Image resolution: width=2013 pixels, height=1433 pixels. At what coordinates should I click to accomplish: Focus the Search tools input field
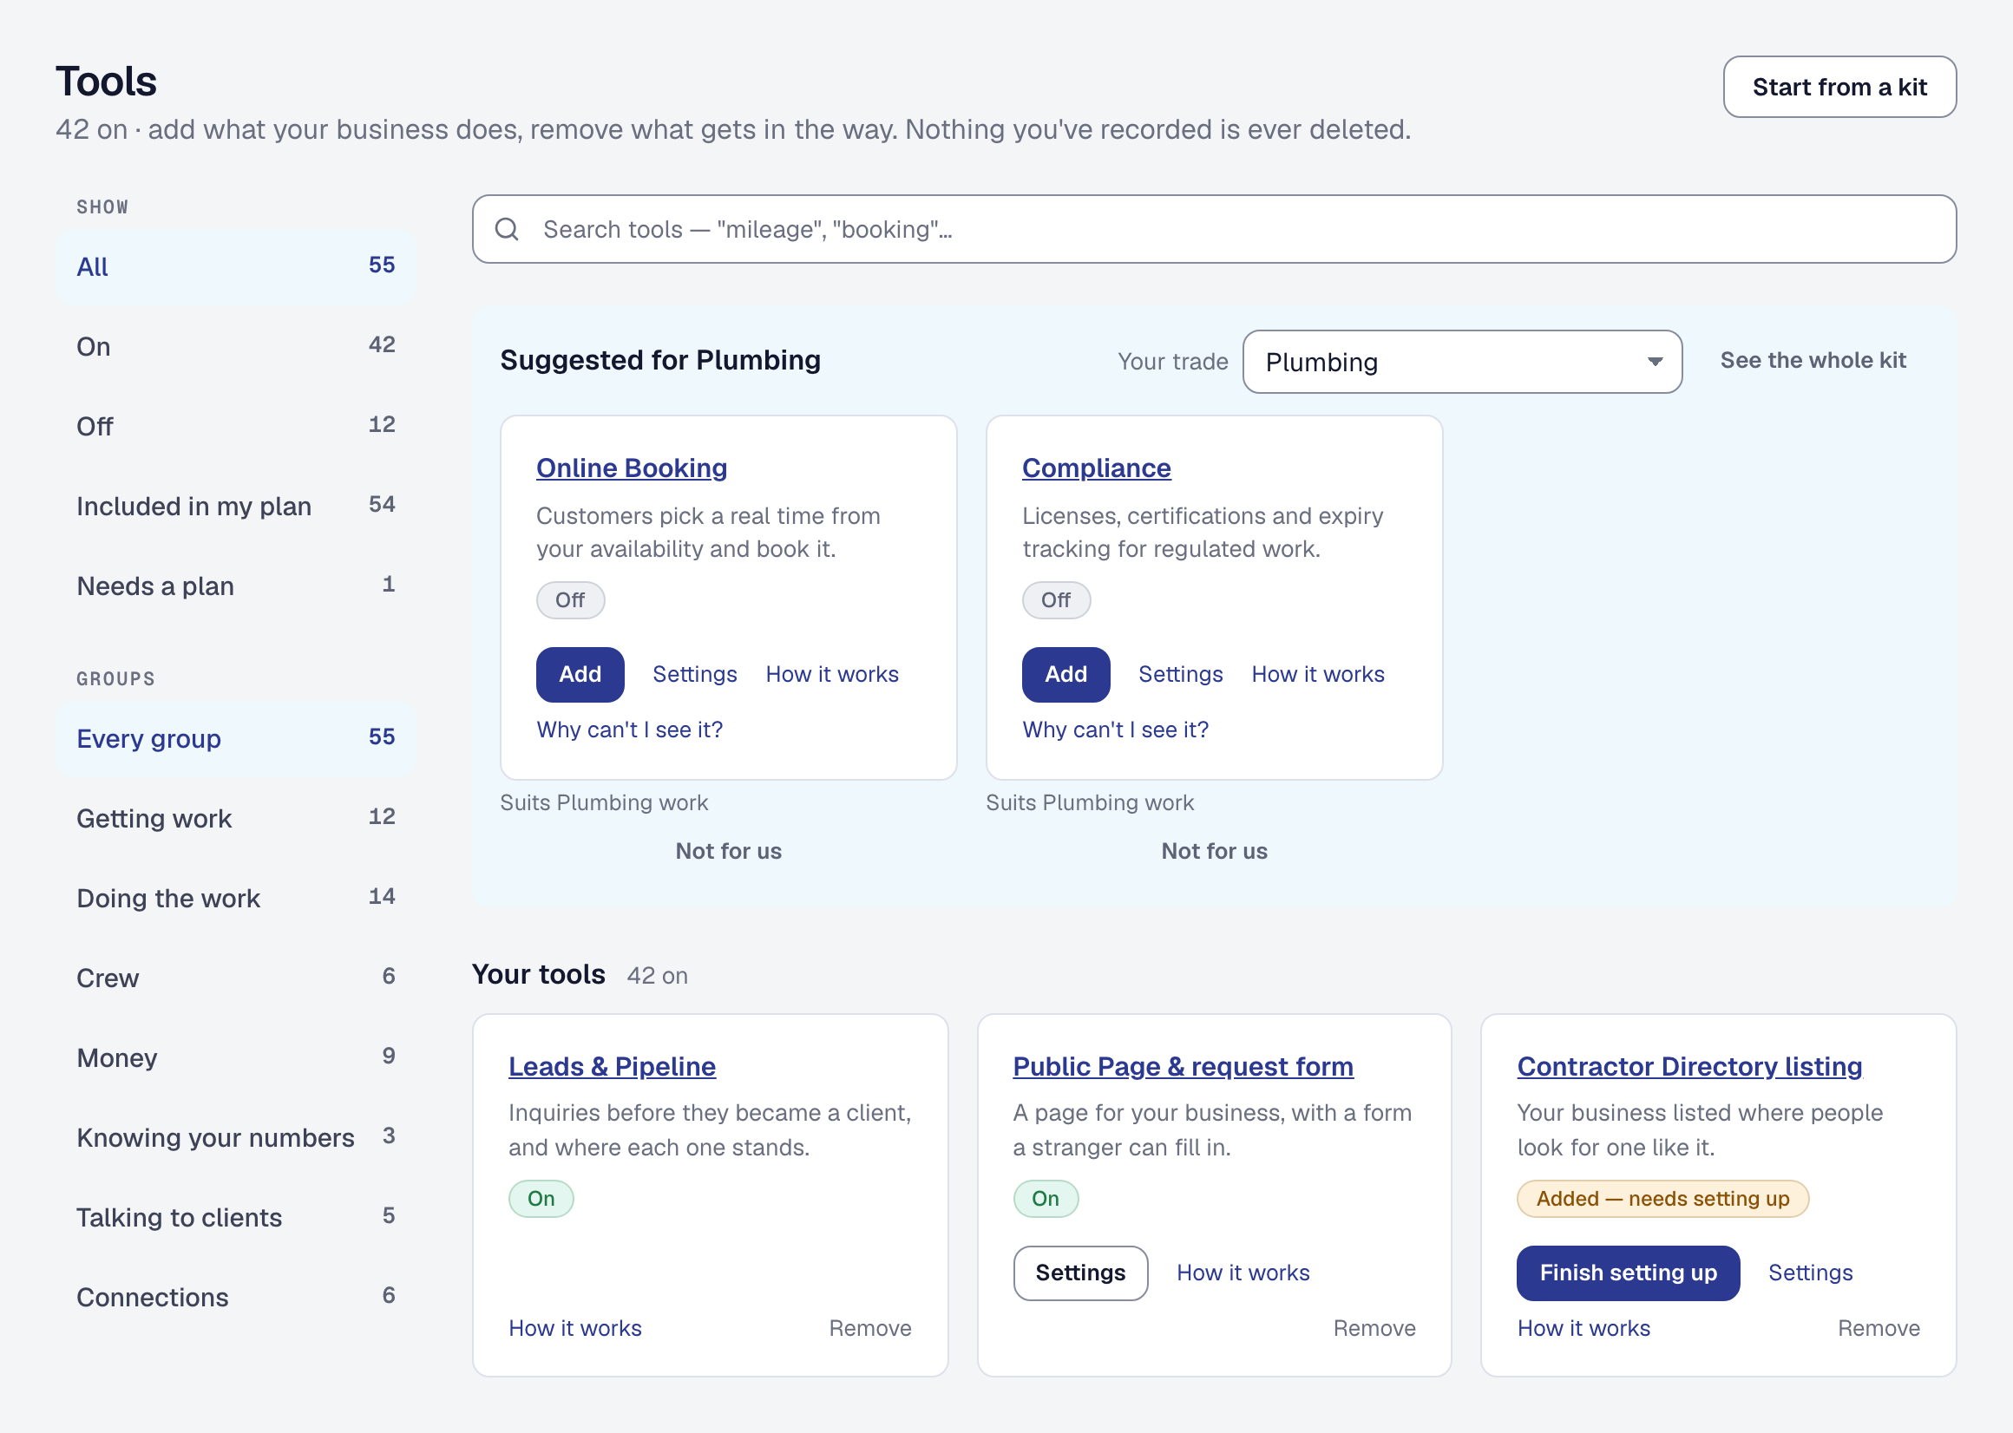pos(1215,229)
